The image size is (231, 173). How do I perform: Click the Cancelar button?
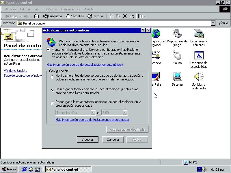pyautogui.click(x=113, y=140)
